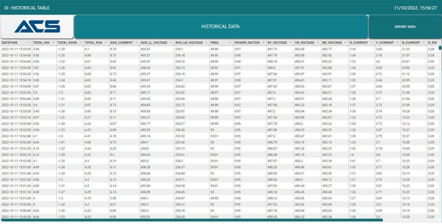Screen dimensions: 442x224
Task: Click the AVG_LL_VOLTAGE sort arrow
Action: click(171, 43)
